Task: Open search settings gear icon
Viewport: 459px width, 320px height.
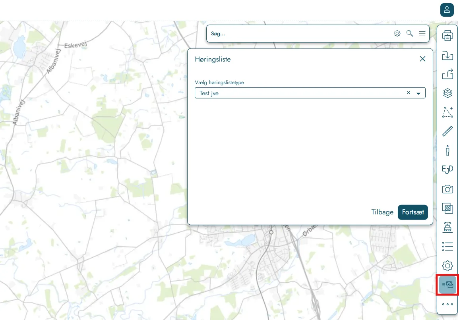Action: (397, 33)
